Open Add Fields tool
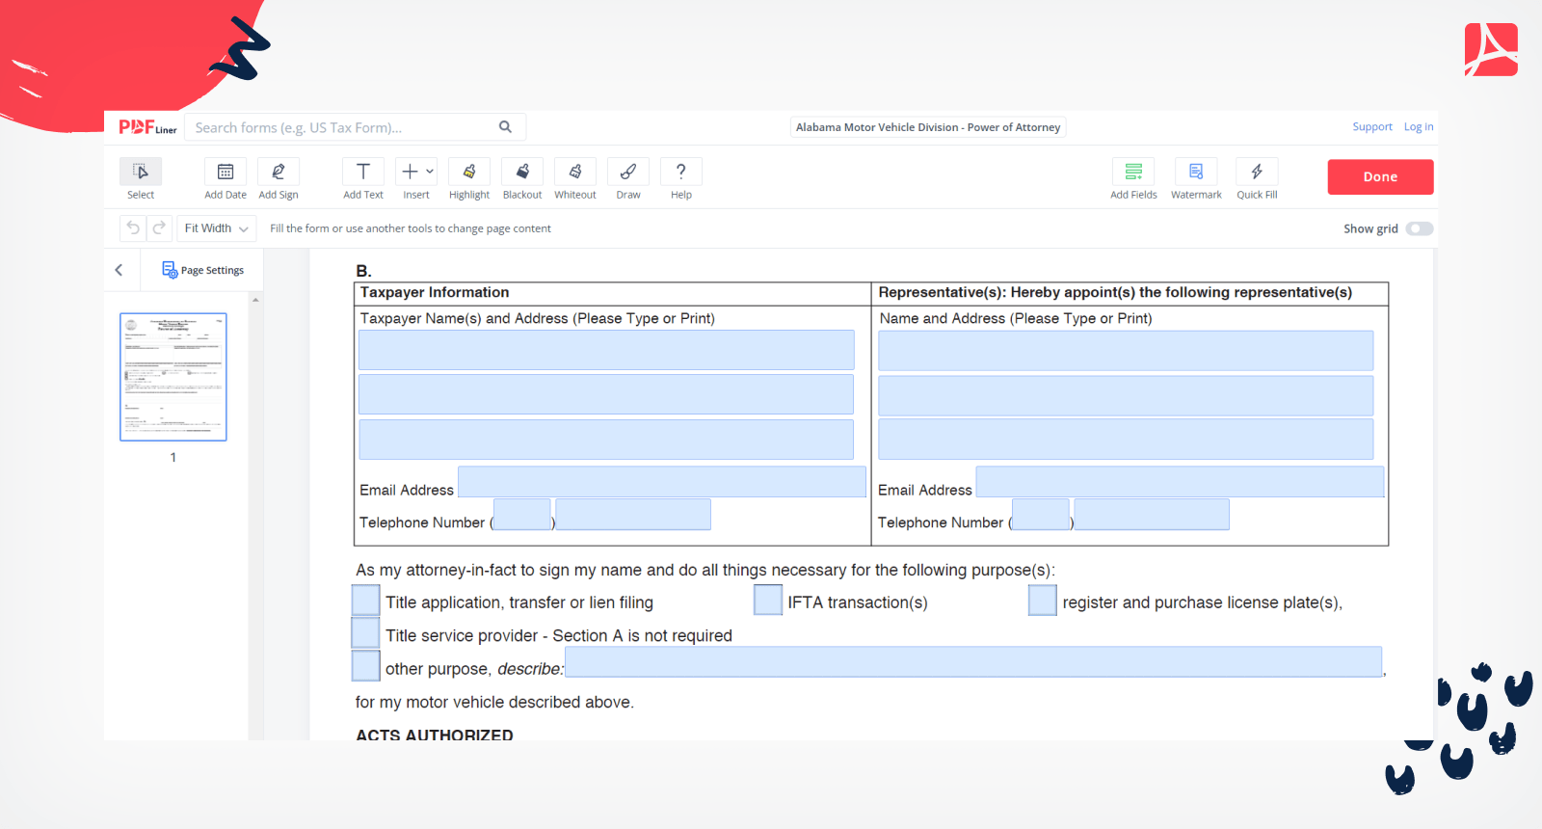This screenshot has height=829, width=1542. point(1133,178)
